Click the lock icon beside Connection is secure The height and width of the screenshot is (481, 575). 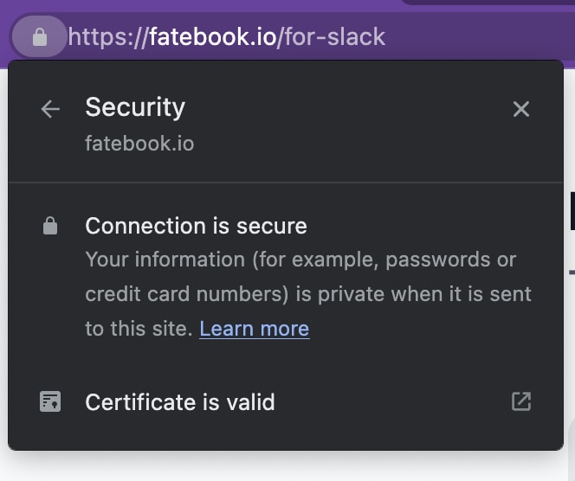pos(50,227)
